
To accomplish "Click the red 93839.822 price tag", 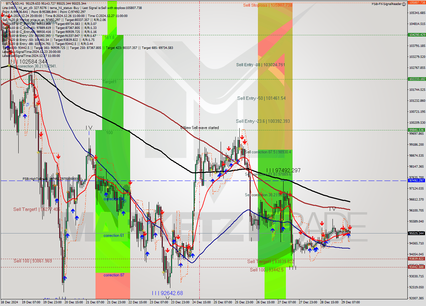I will pyautogui.click(x=417, y=258).
